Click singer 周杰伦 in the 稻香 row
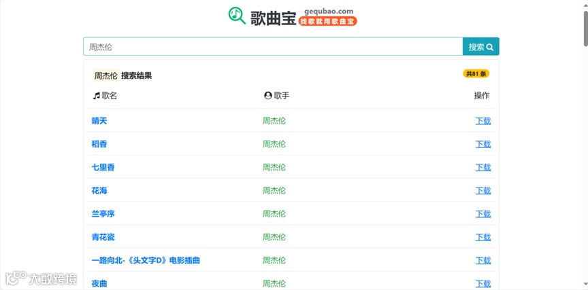This screenshot has width=588, height=290. tap(274, 144)
